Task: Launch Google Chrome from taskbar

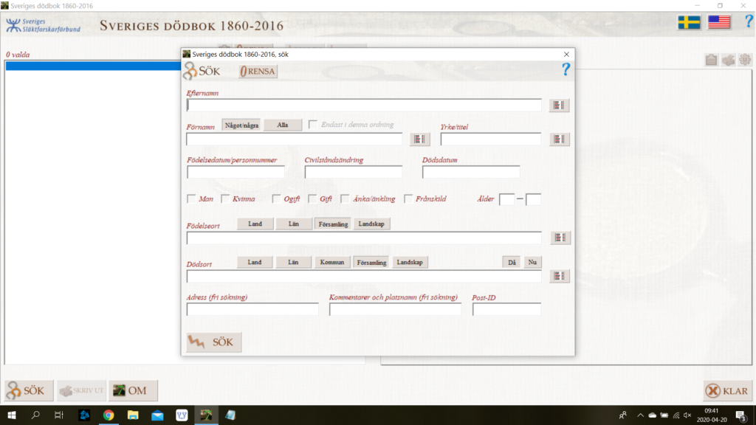Action: pos(109,415)
